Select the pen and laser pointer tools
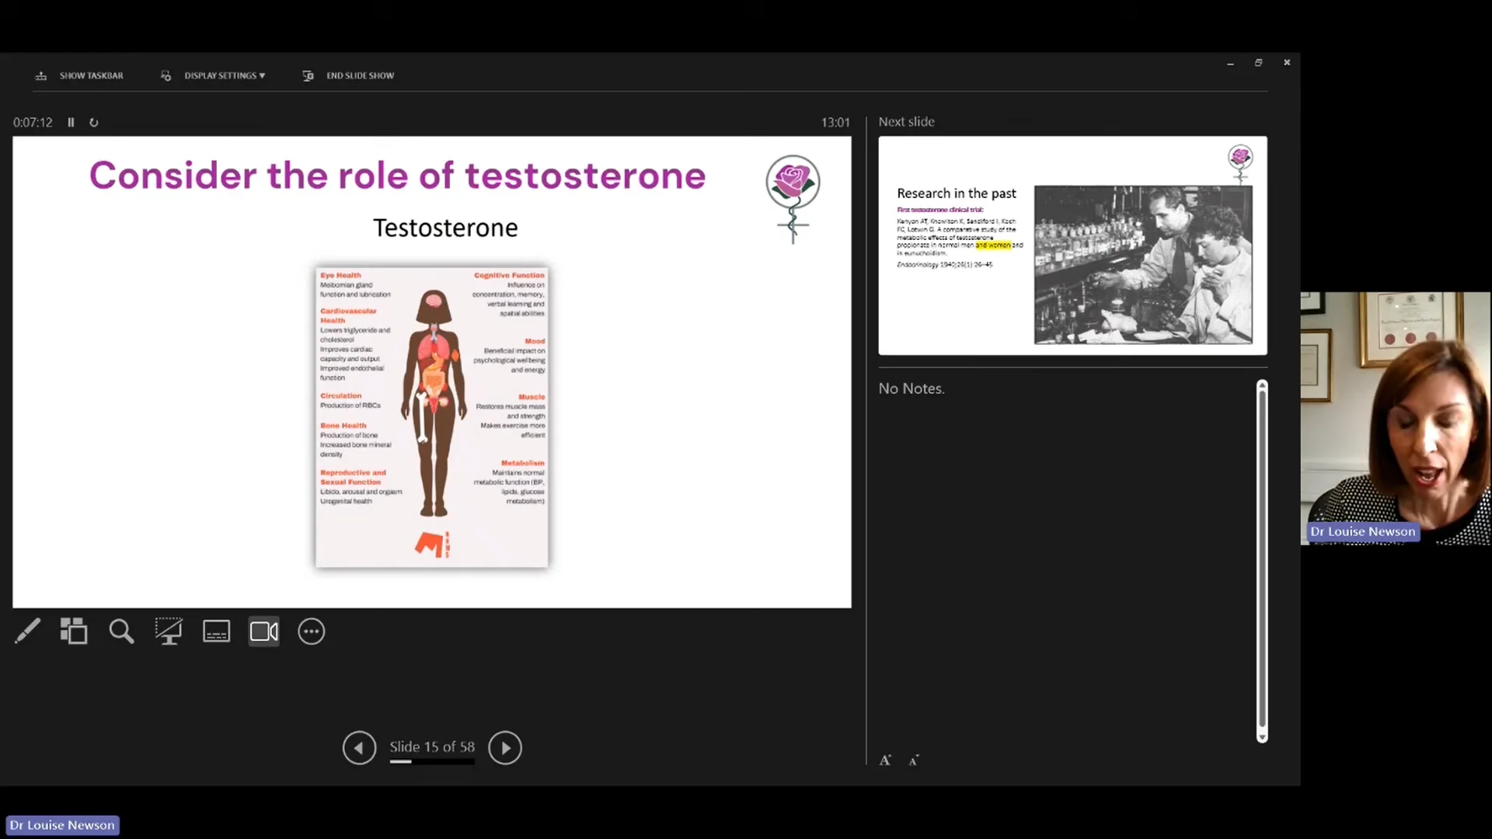Image resolution: width=1492 pixels, height=839 pixels. tap(27, 632)
